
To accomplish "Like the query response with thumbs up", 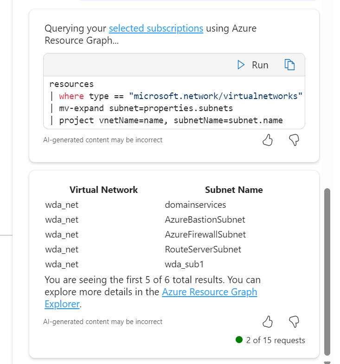I will (x=268, y=140).
